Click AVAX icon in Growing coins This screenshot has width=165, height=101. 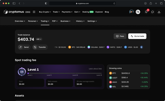coord(110,82)
